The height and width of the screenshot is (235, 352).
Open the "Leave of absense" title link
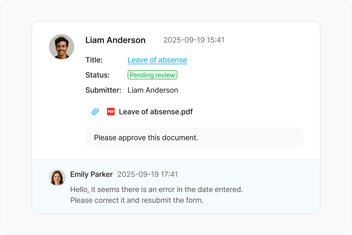(x=157, y=60)
